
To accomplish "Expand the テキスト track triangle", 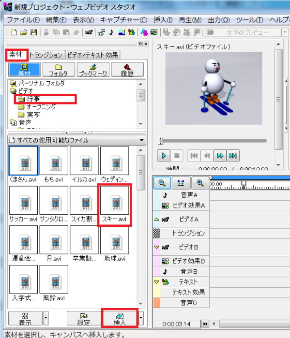I will 157,282.
